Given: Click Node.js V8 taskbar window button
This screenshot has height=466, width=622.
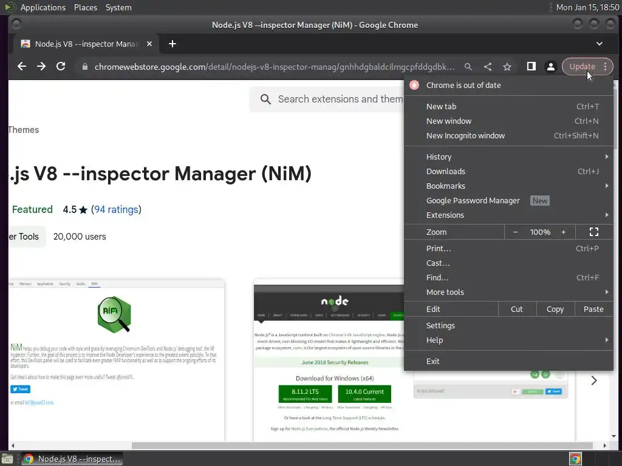Looking at the screenshot, I should coord(72,459).
